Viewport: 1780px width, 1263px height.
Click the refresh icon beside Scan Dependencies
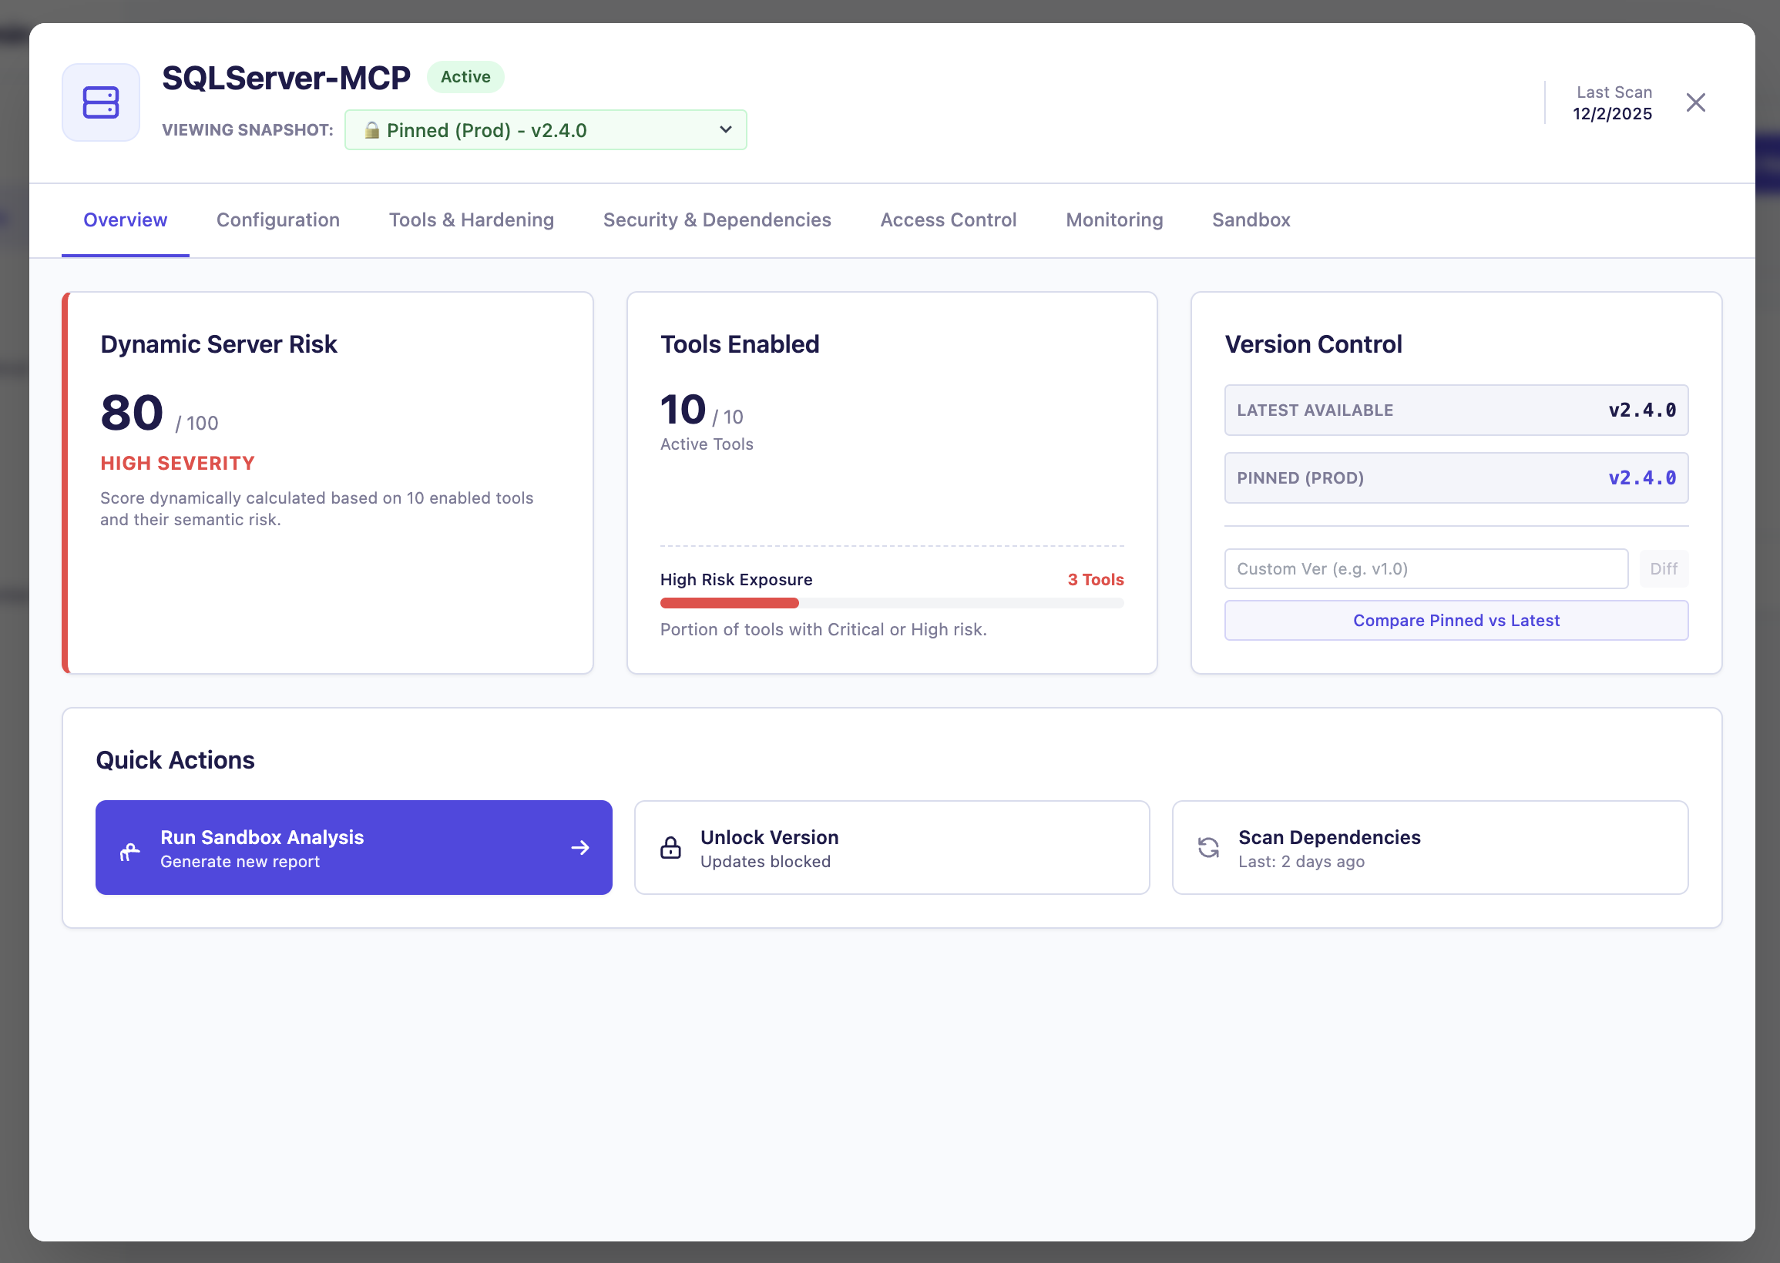click(1207, 848)
